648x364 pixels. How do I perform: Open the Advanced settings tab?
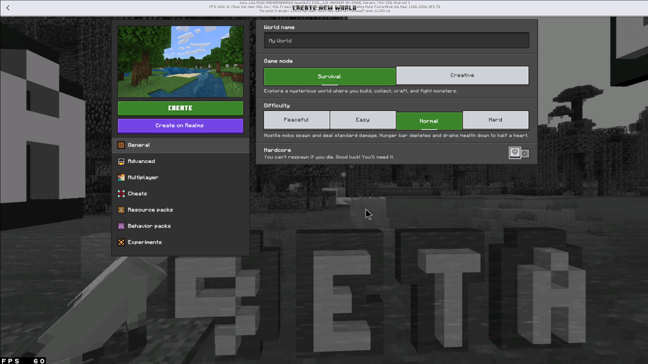[181, 161]
